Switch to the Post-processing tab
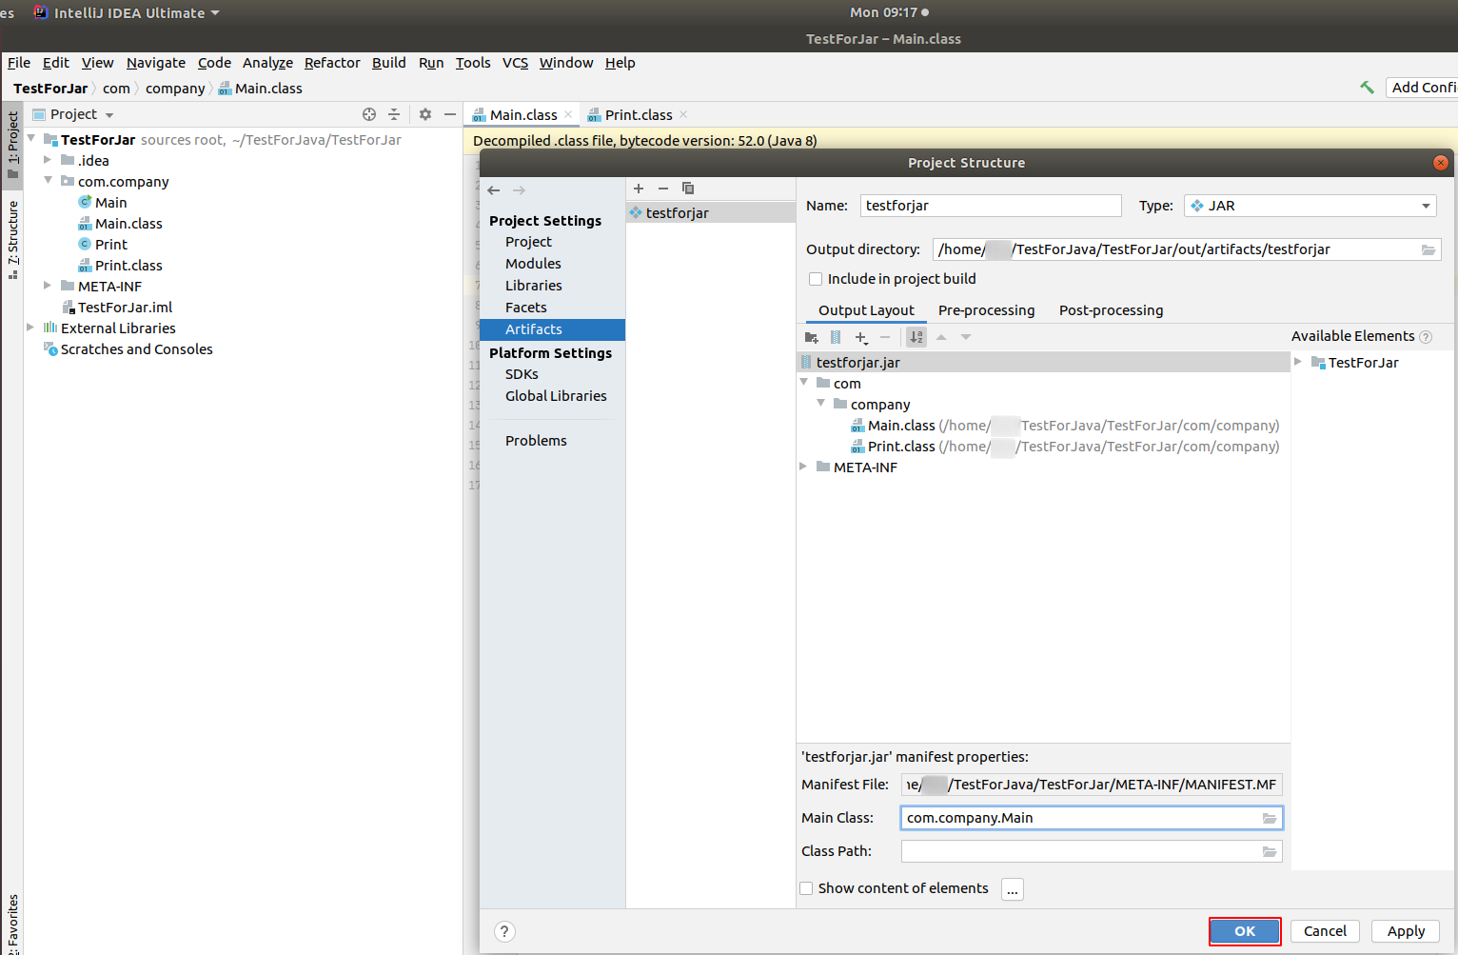The image size is (1458, 955). pos(1111,310)
